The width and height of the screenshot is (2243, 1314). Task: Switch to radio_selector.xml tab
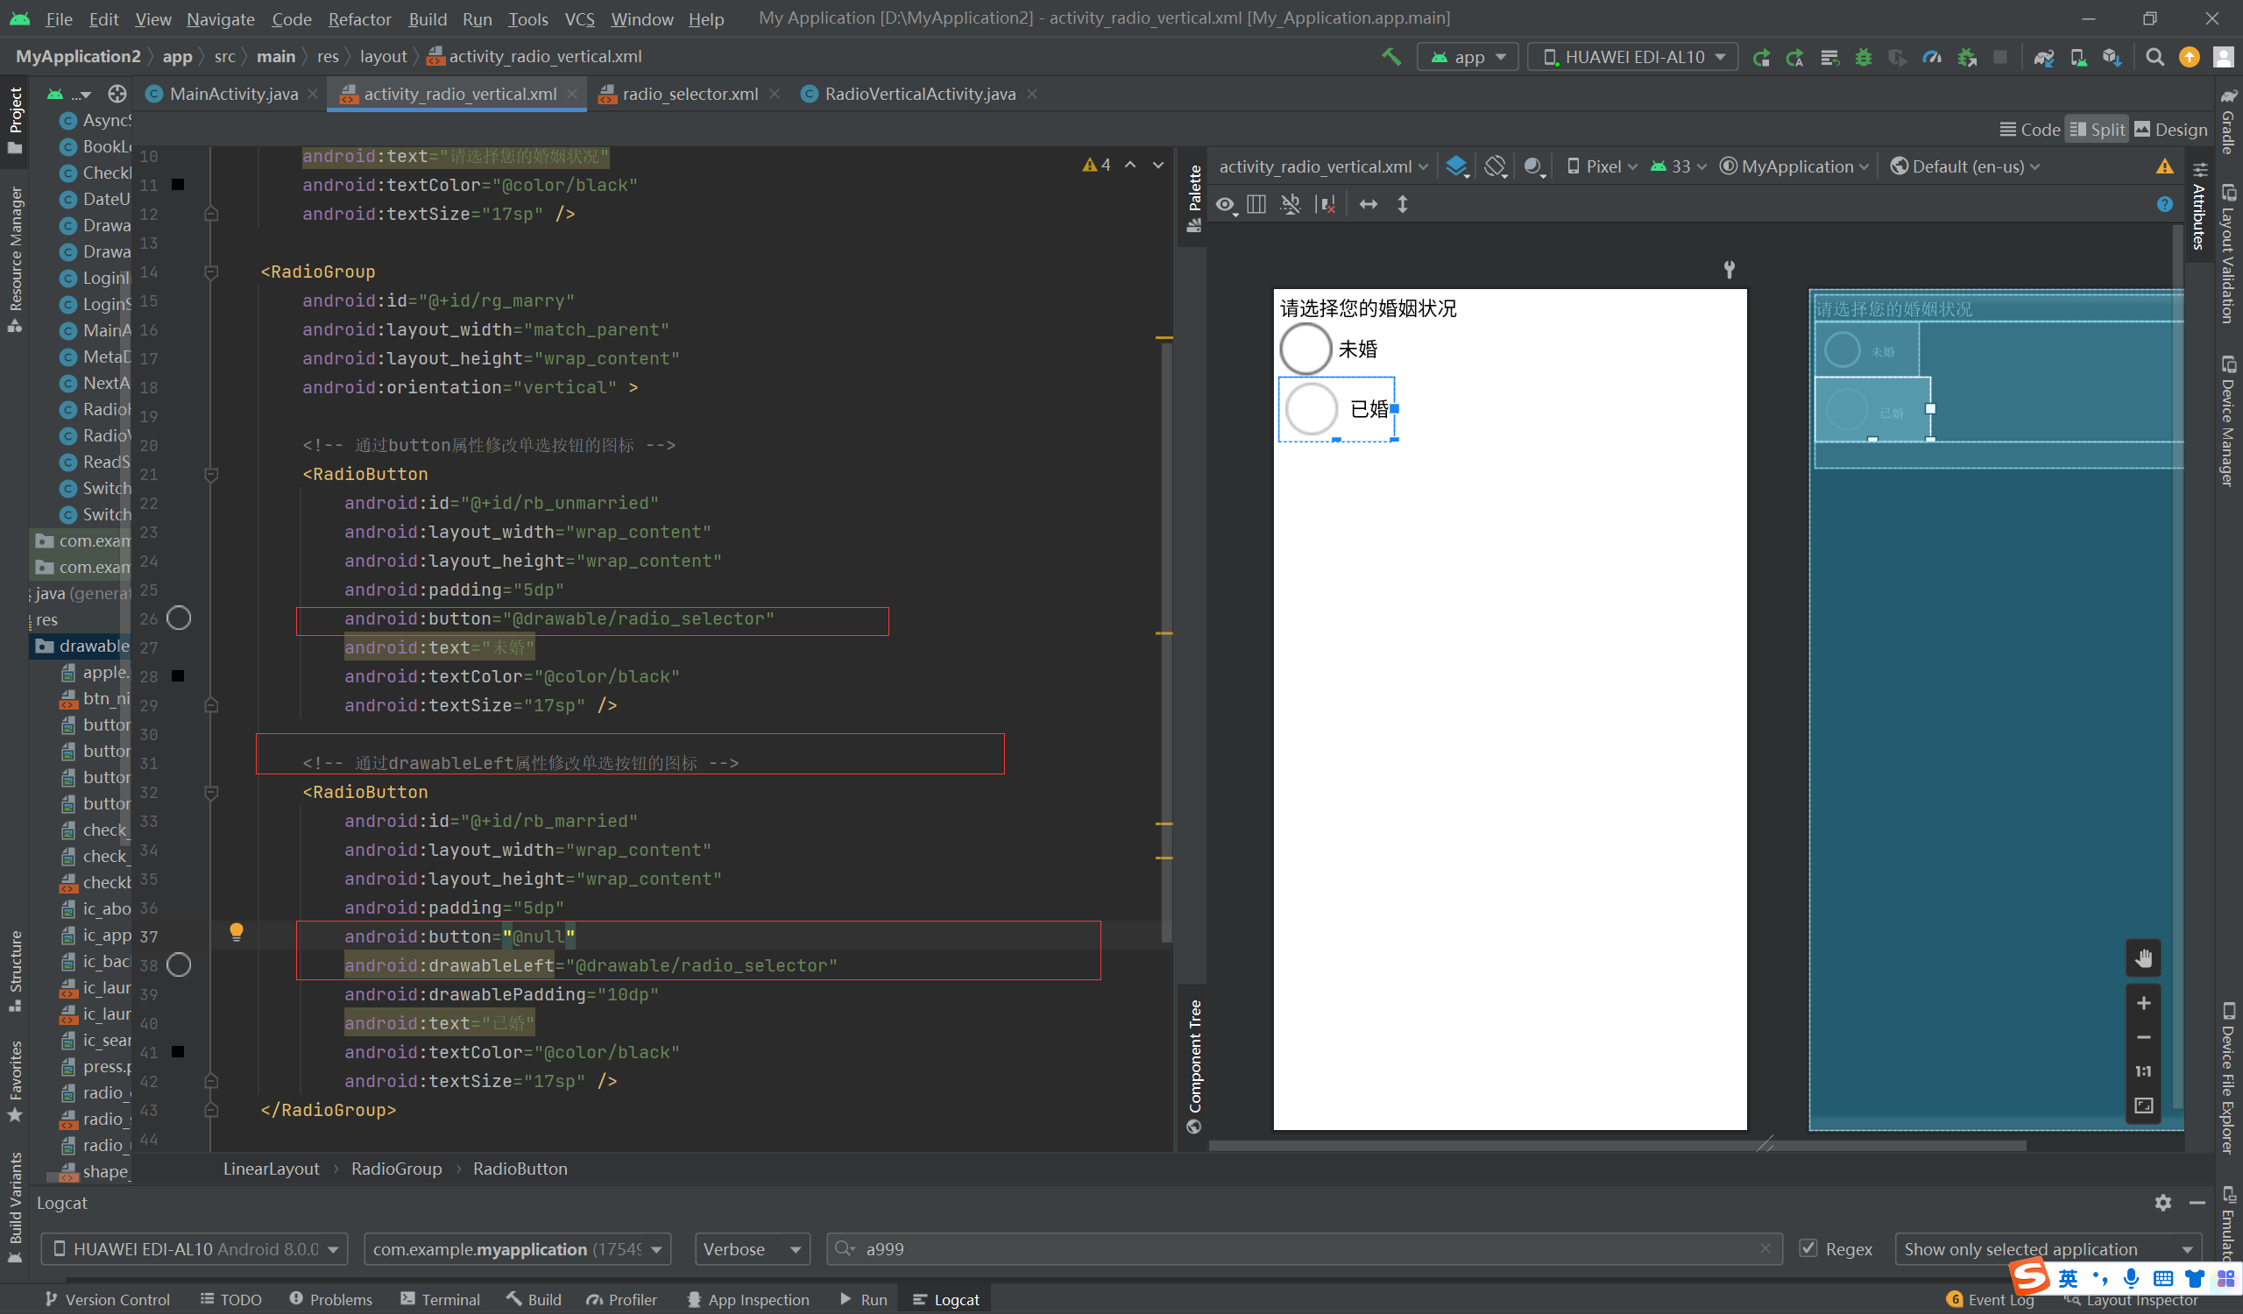tap(690, 95)
